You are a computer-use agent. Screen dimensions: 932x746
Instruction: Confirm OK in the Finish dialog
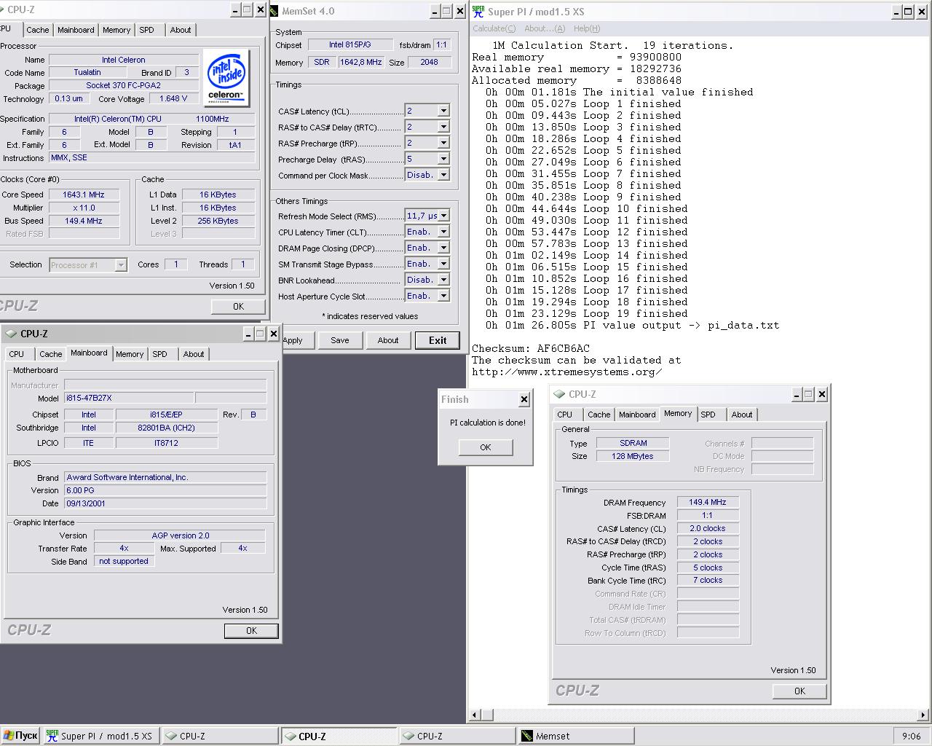point(486,447)
